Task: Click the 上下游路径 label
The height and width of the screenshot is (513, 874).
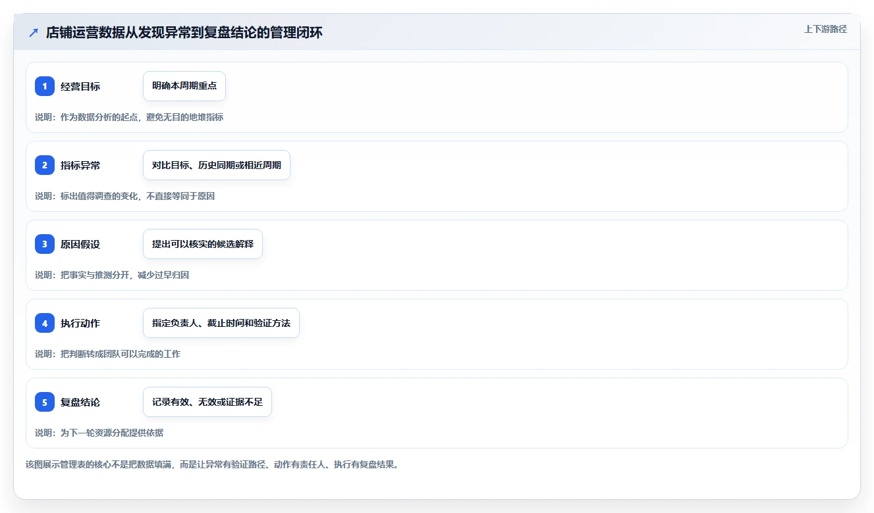Action: 825,29
